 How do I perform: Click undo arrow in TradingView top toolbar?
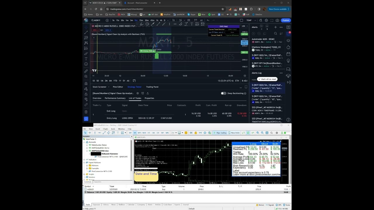(208, 20)
